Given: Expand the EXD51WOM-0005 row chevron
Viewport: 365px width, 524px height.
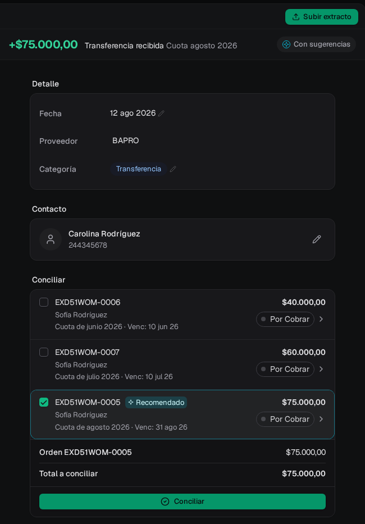Looking at the screenshot, I should [321, 419].
